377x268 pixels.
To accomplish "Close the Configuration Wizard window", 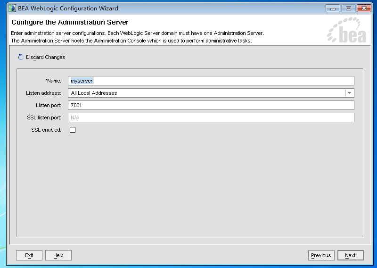I will (x=364, y=8).
